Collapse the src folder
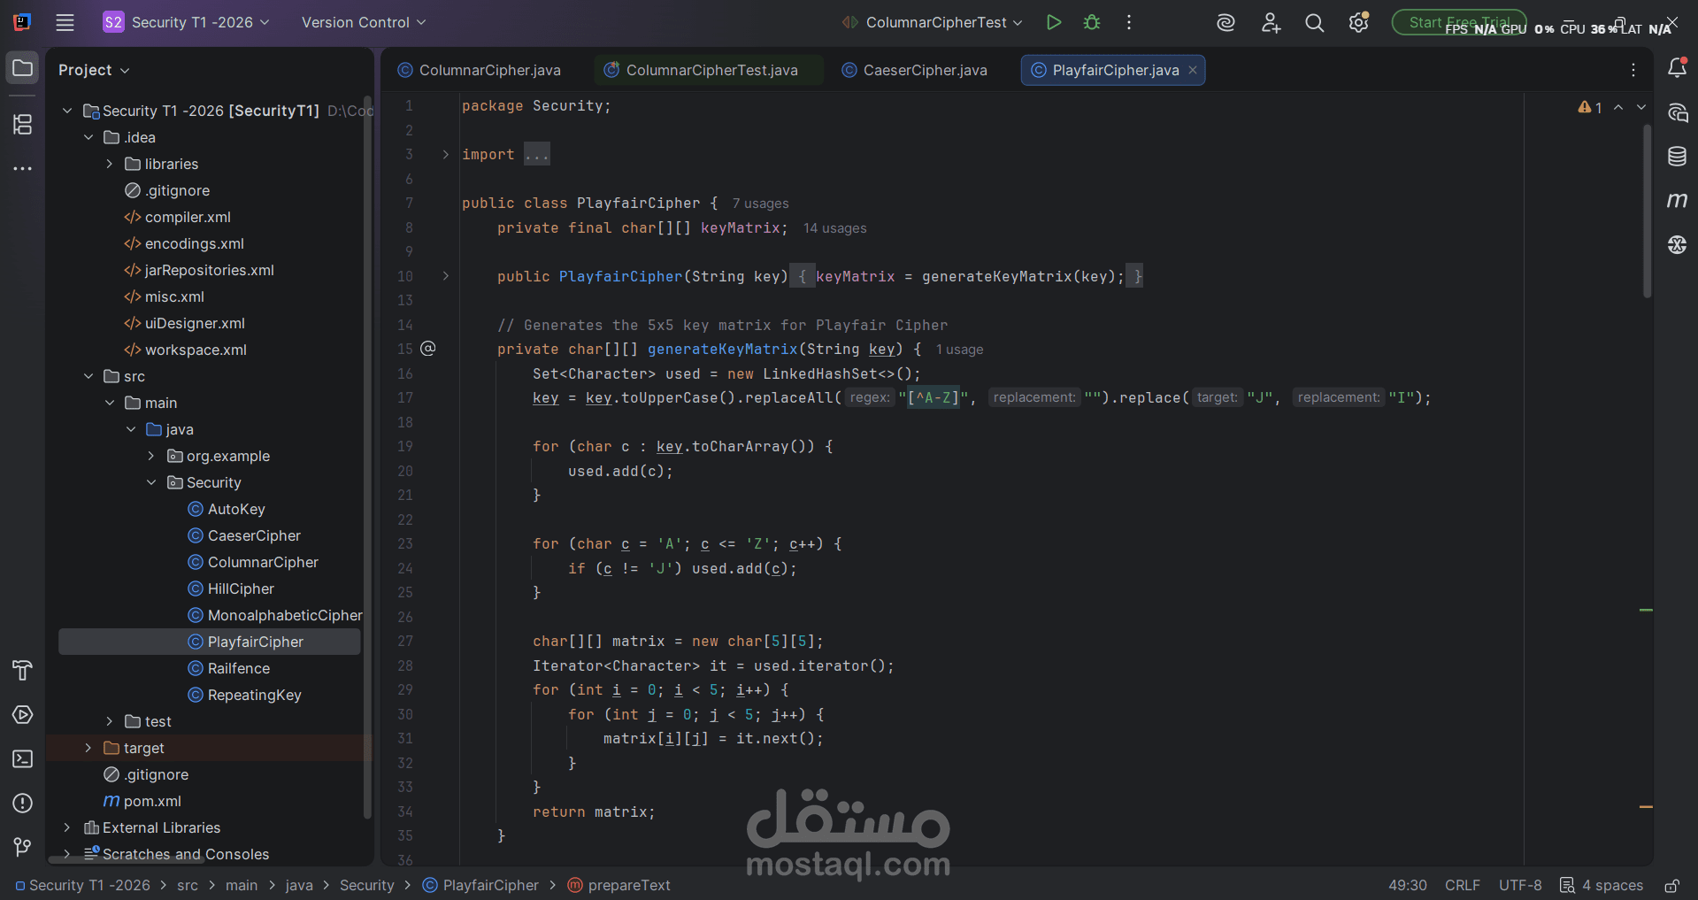 click(x=88, y=376)
